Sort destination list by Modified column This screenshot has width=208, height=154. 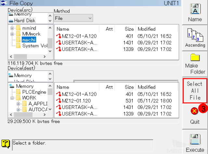click(157, 87)
